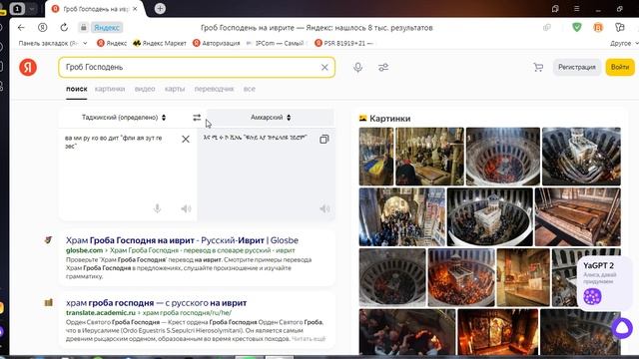639x359 pixels.
Task: Open the bookmarks collection icon in title bar
Action: pos(555,9)
